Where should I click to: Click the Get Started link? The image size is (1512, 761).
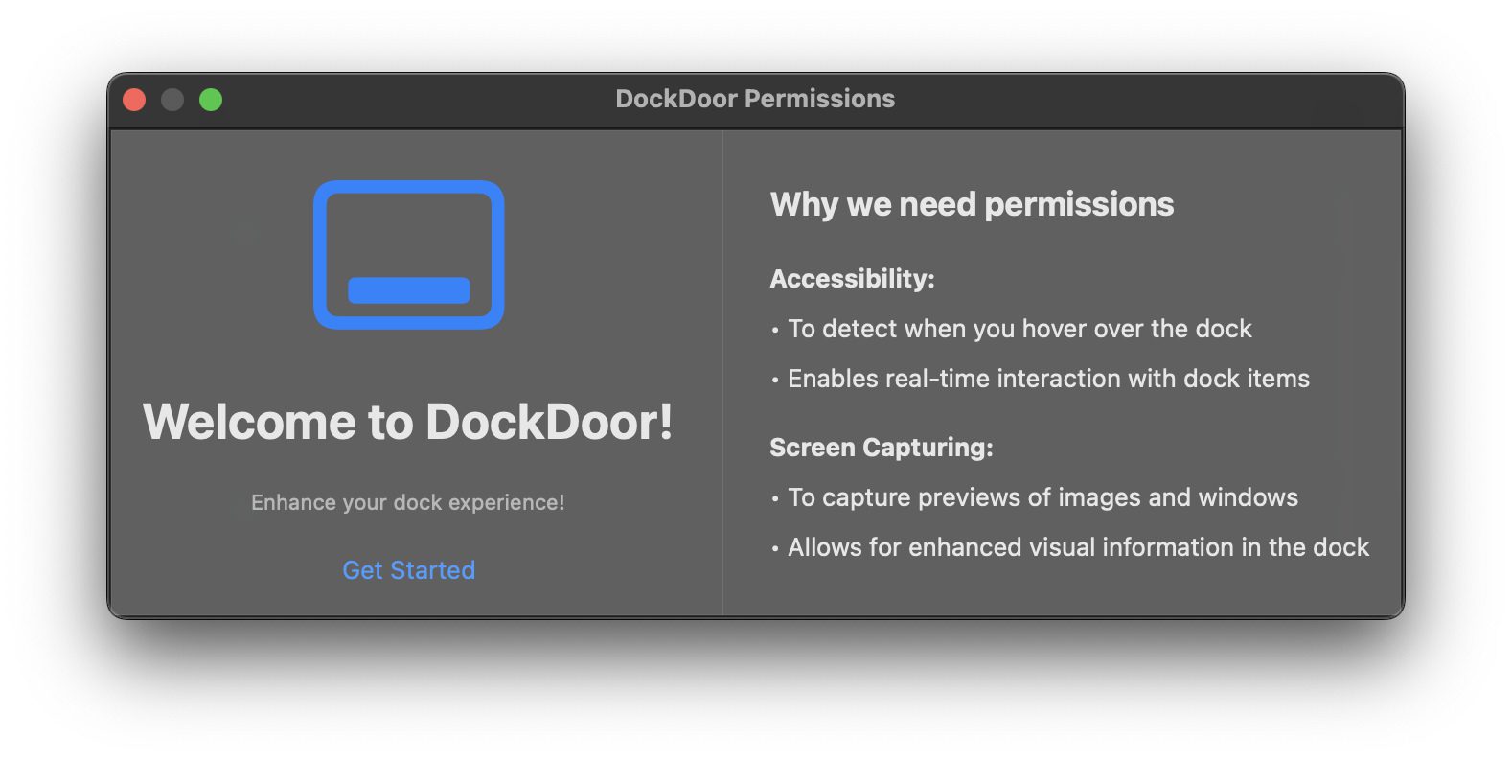pyautogui.click(x=408, y=570)
